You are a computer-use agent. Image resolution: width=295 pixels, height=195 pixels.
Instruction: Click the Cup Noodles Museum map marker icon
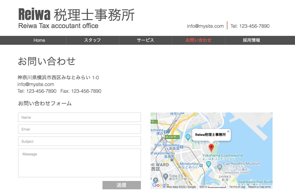220,167
